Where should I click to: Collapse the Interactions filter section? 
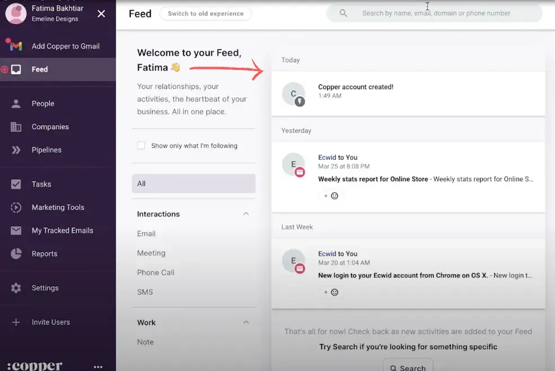pyautogui.click(x=246, y=214)
